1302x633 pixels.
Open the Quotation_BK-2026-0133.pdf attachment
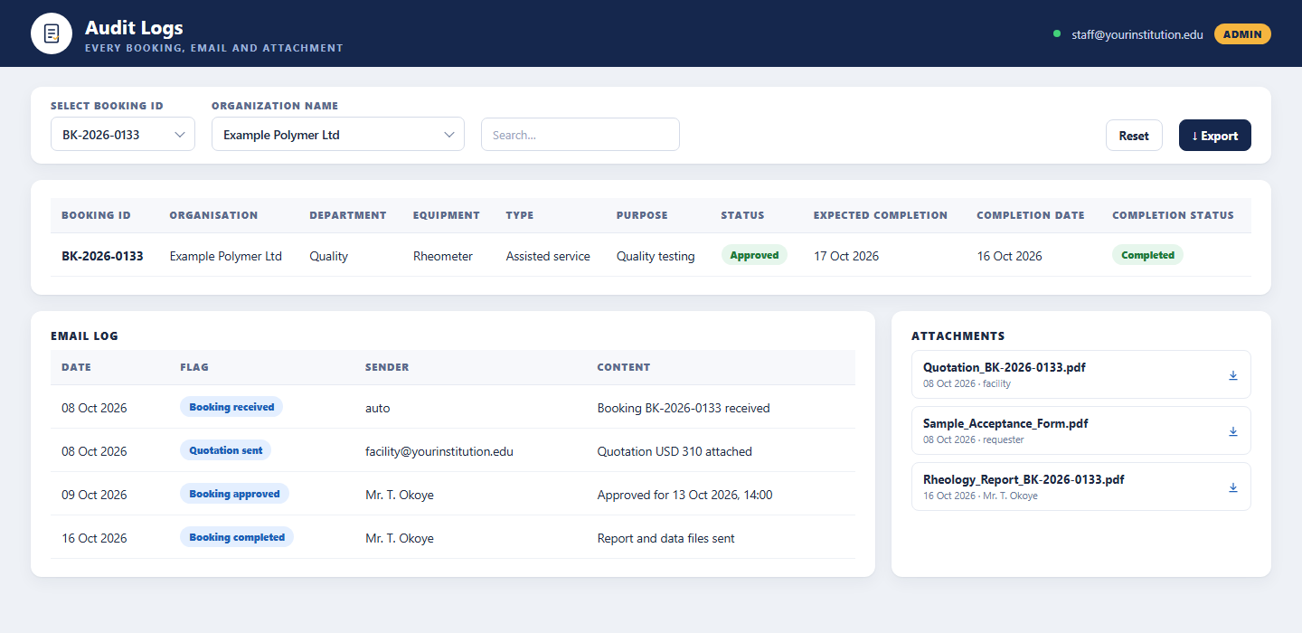click(x=1081, y=374)
